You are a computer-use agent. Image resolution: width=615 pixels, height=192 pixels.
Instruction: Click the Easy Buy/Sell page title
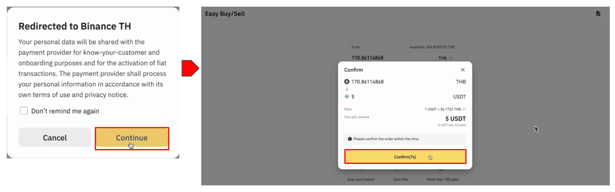[x=225, y=14]
